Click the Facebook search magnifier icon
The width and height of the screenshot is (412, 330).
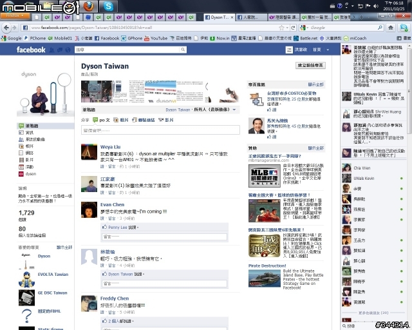tap(183, 50)
